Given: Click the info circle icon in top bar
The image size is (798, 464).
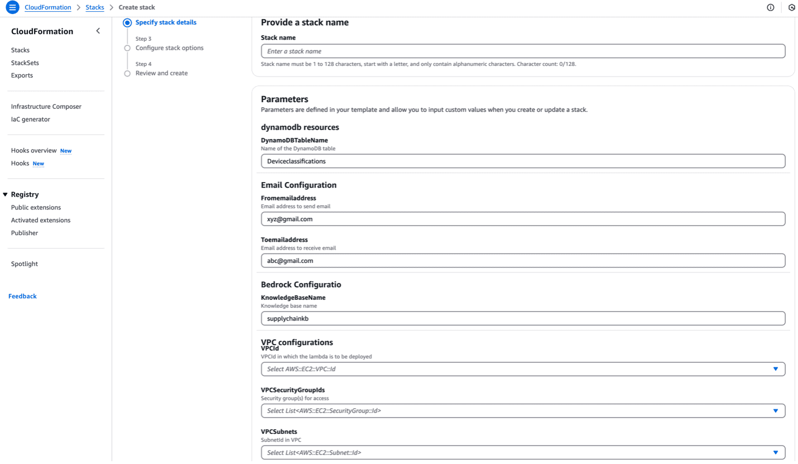Looking at the screenshot, I should coord(771,8).
